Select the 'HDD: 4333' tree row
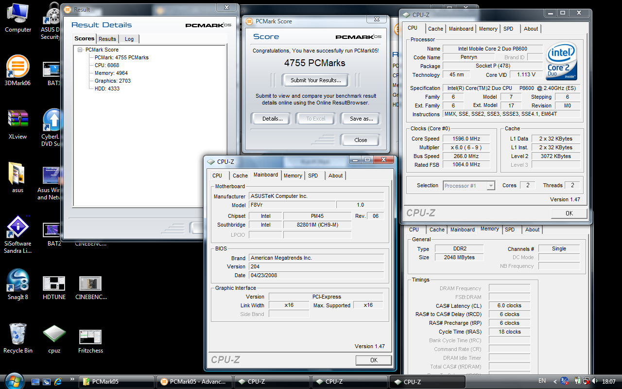The width and height of the screenshot is (622, 389). [107, 88]
